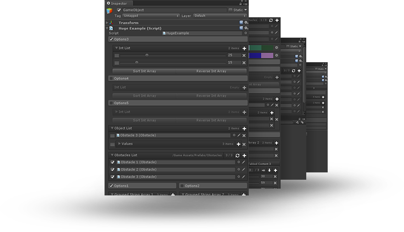
Task: Toggle the Options3 checkbox
Action: 111,39
